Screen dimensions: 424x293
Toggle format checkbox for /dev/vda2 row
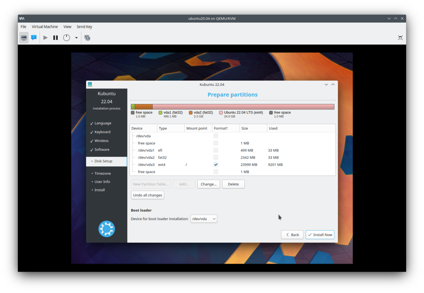(216, 157)
